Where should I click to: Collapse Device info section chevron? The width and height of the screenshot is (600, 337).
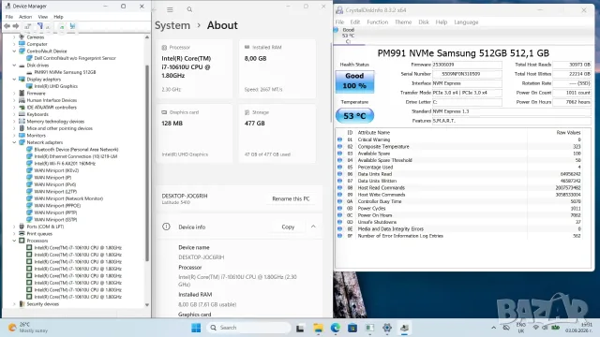coord(313,227)
